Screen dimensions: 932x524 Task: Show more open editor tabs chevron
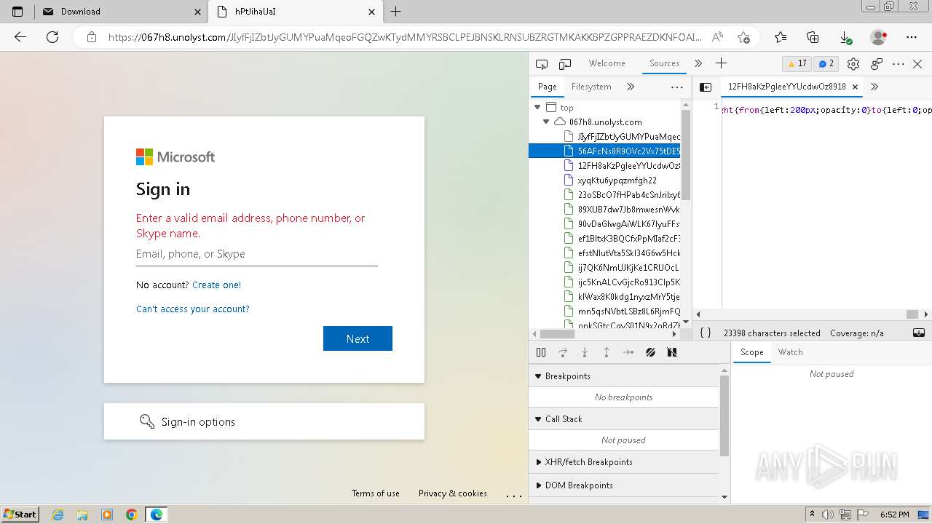874,87
